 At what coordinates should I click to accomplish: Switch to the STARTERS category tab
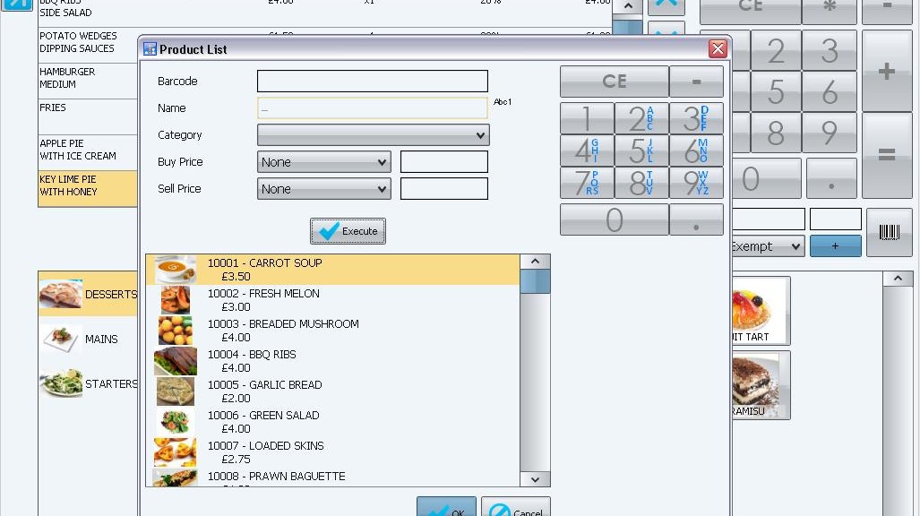pos(85,383)
